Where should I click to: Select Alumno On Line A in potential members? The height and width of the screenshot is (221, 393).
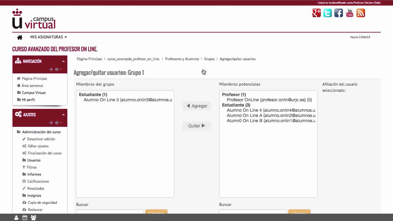coord(271,115)
